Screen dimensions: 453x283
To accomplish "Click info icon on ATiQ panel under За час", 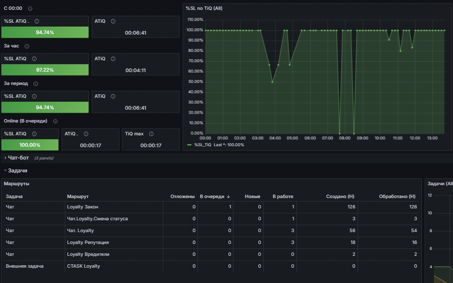I will (x=113, y=59).
